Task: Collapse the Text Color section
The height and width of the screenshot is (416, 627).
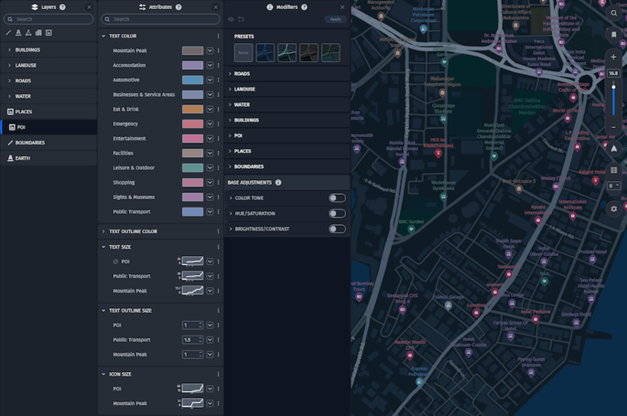Action: click(103, 36)
